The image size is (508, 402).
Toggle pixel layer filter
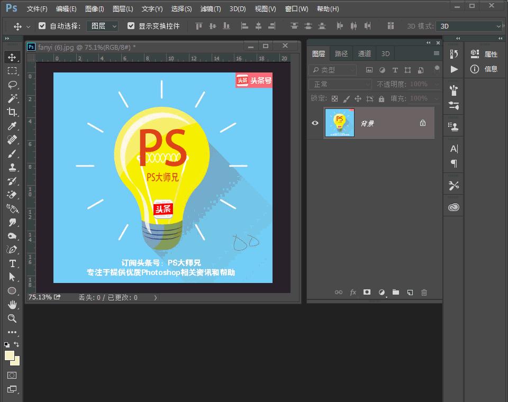coord(369,70)
